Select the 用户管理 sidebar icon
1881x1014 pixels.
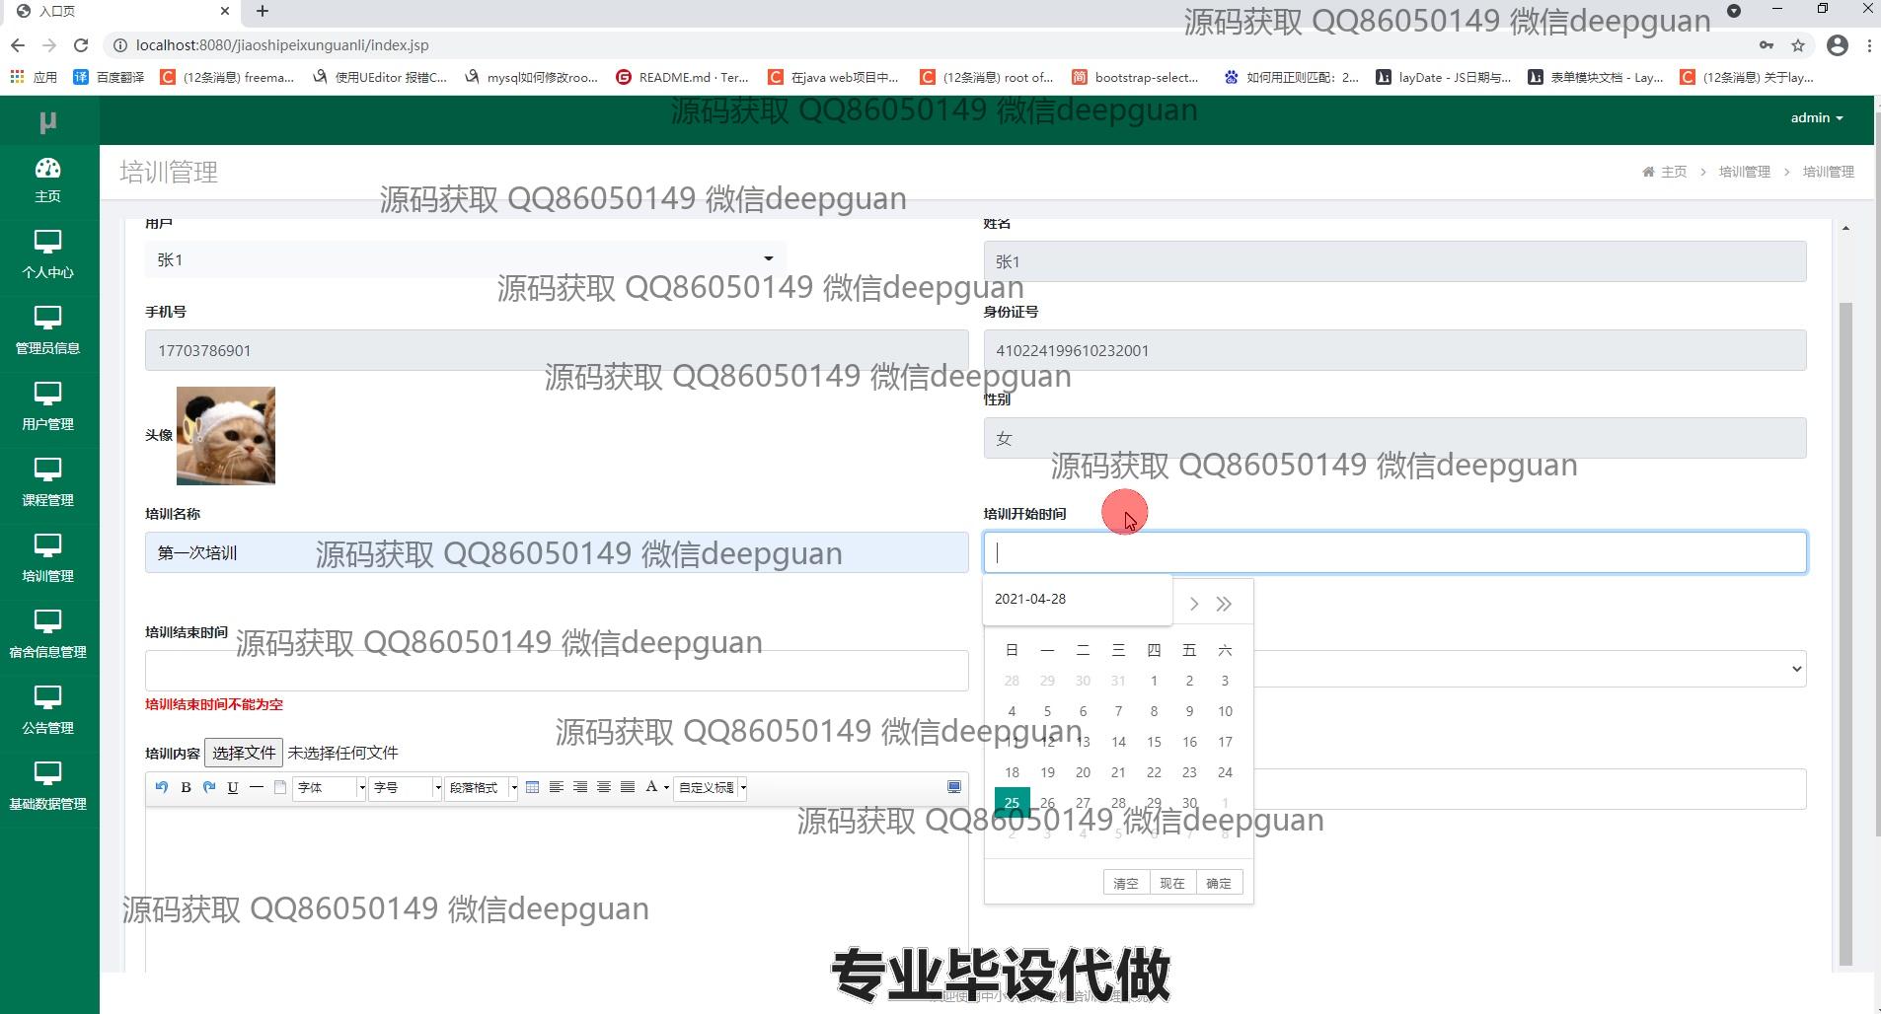tap(47, 404)
